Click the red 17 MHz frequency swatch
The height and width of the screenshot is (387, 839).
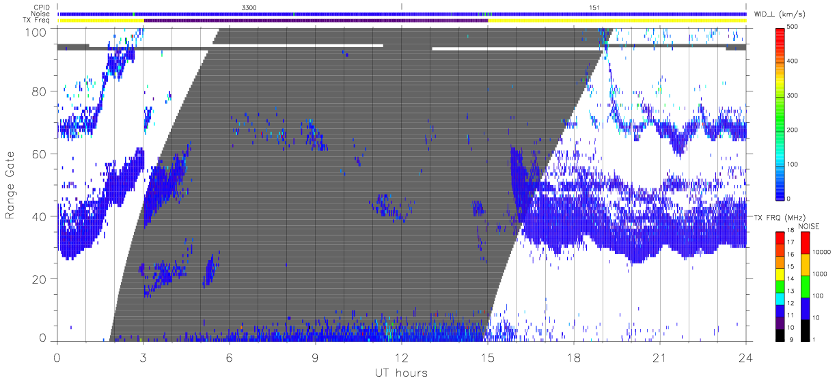tap(781, 238)
